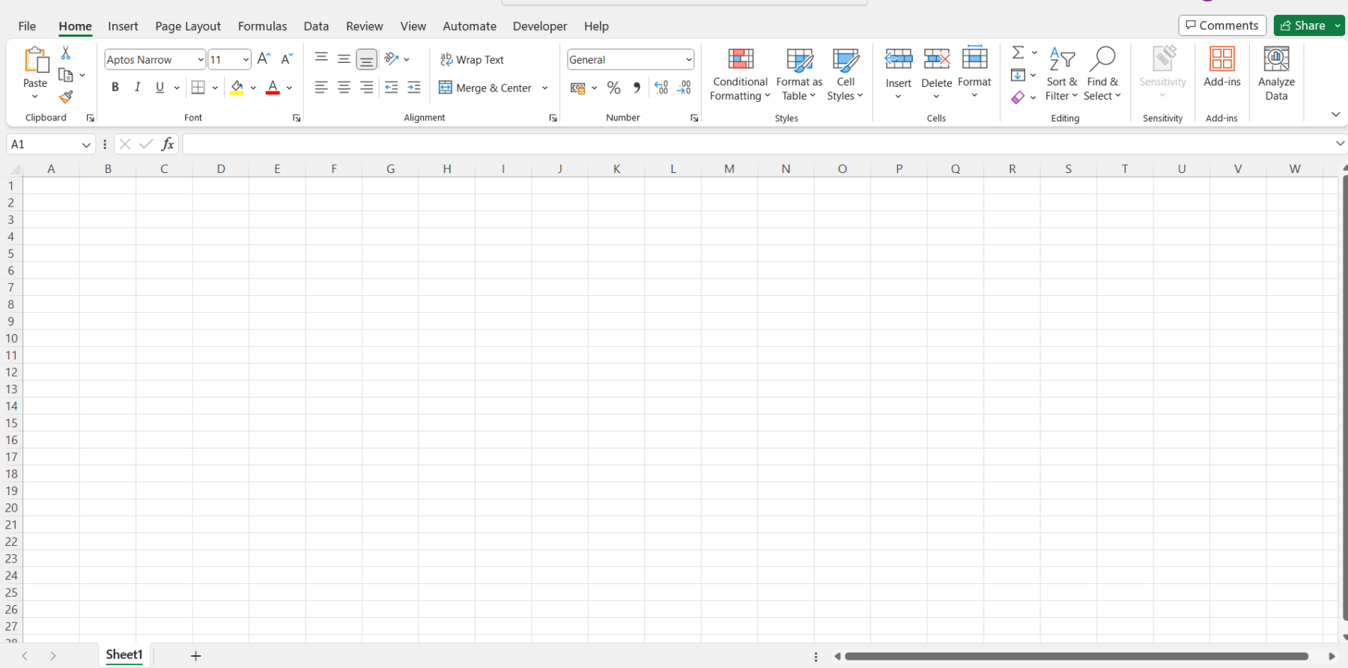Image resolution: width=1348 pixels, height=668 pixels.
Task: Click the Copy icon
Action: pos(66,75)
